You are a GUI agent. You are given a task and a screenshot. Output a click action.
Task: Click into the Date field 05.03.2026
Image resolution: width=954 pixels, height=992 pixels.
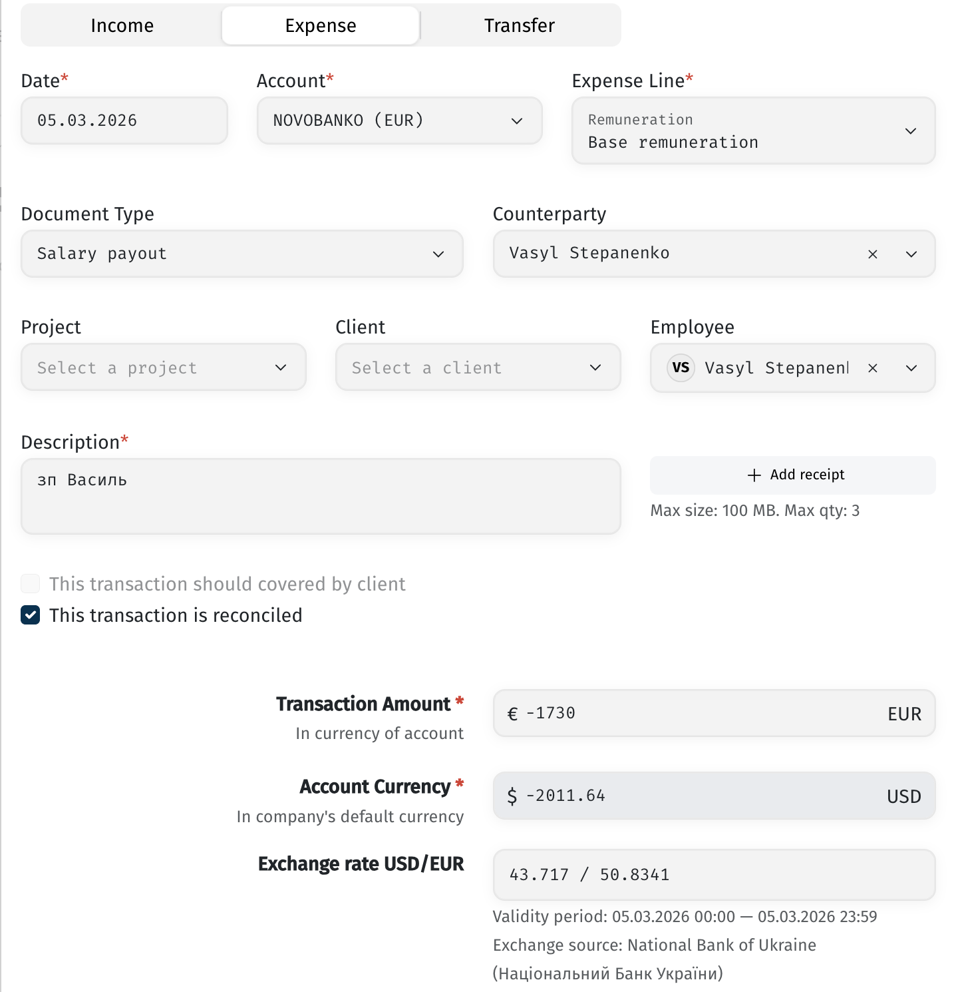[124, 121]
